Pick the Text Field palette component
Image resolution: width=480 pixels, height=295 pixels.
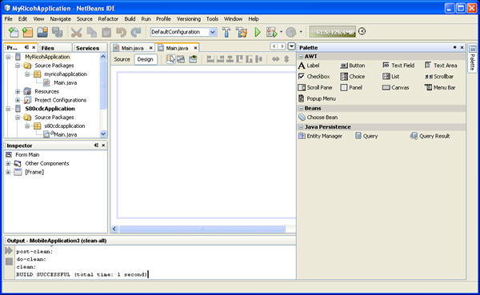pos(398,66)
